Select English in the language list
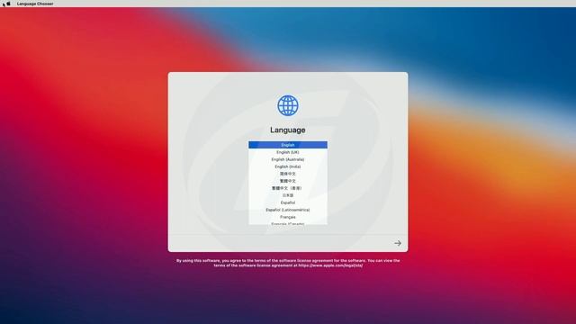 pos(288,145)
